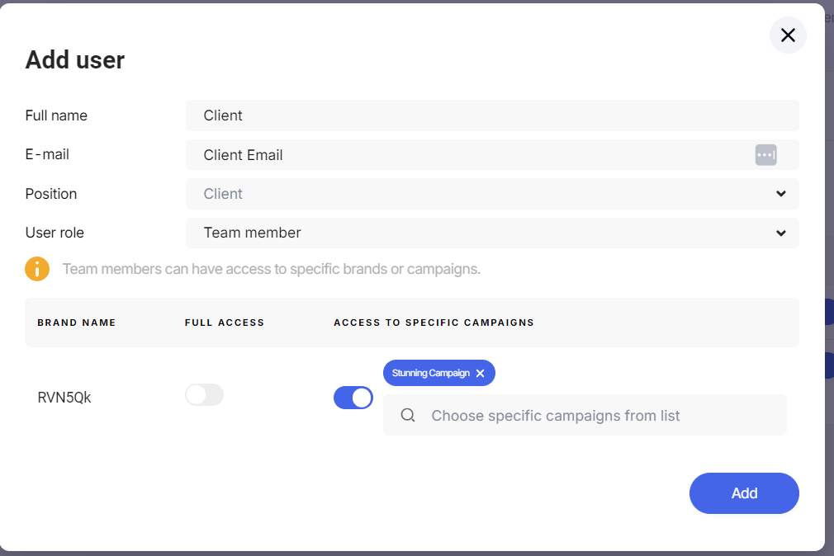Close the Add user dialog
834x556 pixels.
point(788,35)
